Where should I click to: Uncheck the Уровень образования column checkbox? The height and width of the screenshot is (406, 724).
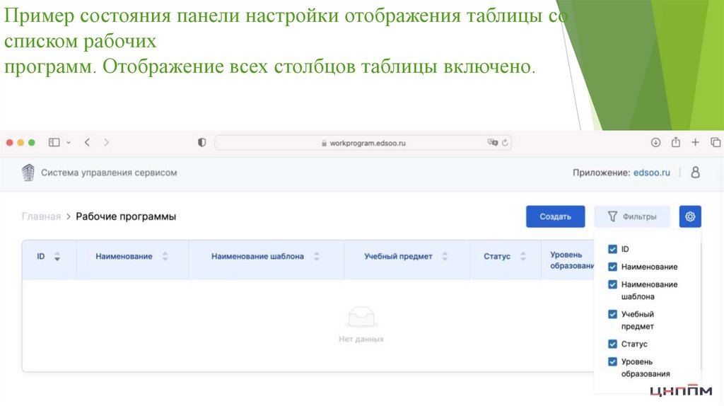click(x=612, y=361)
